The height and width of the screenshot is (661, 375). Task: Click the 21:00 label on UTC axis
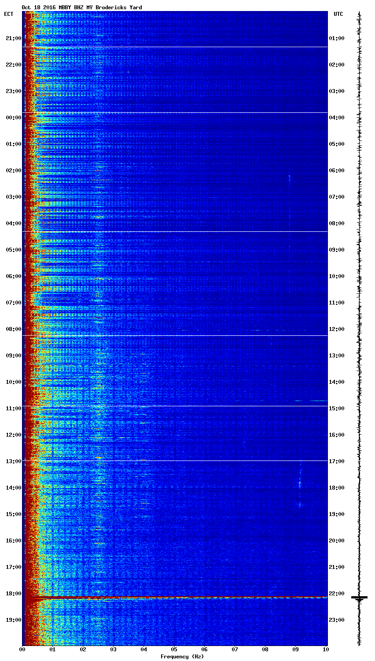pos(337,567)
